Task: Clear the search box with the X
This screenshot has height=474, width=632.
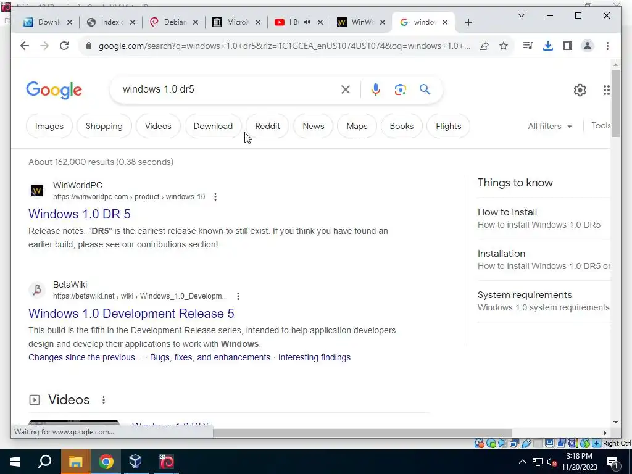Action: [346, 89]
